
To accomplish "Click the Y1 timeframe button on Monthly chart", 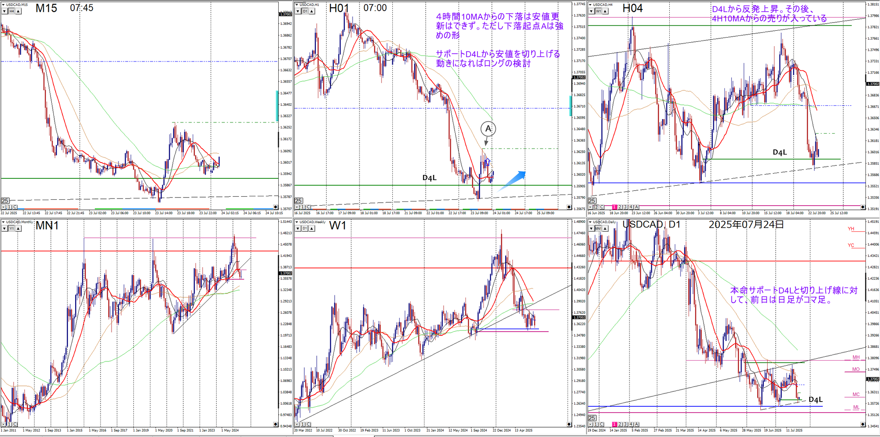I will (12, 228).
